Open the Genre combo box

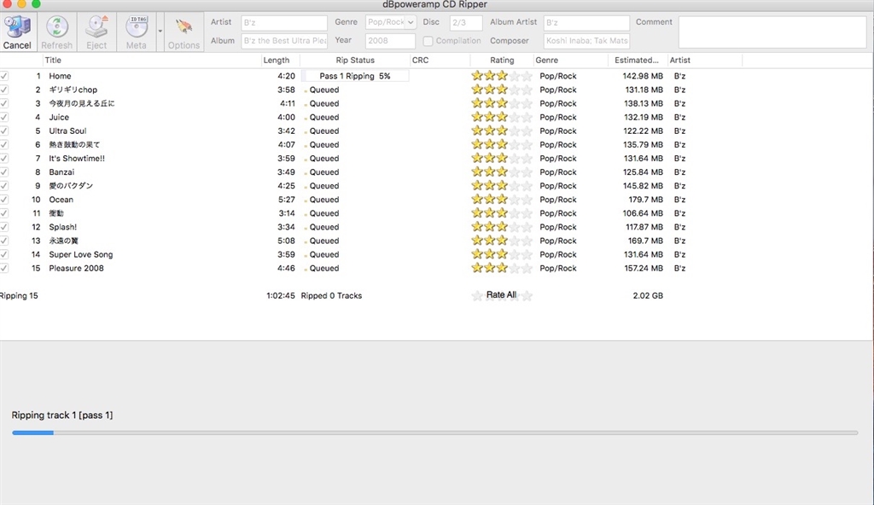(x=391, y=22)
